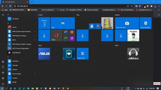Open the user account icon in Start
This screenshot has width=161, height=90.
[x=3, y=61]
